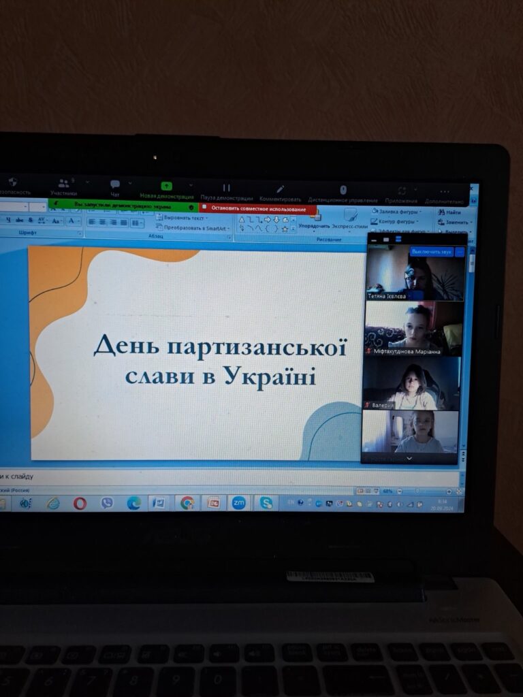Screen dimensions: 523x697
Task: Open Opera browser from taskbar
Action: tap(80, 503)
